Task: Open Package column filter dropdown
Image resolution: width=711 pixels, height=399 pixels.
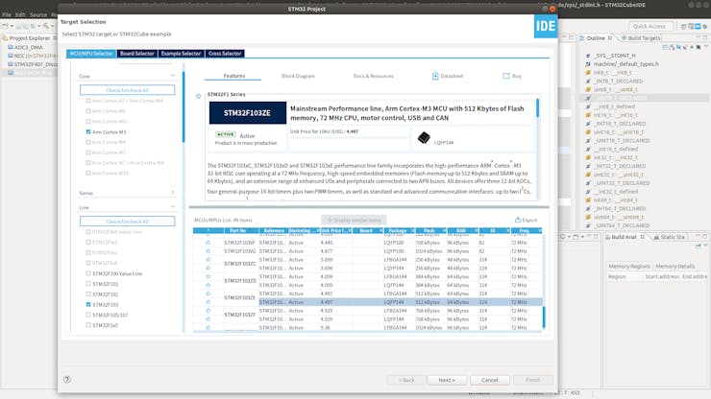Action: click(412, 230)
